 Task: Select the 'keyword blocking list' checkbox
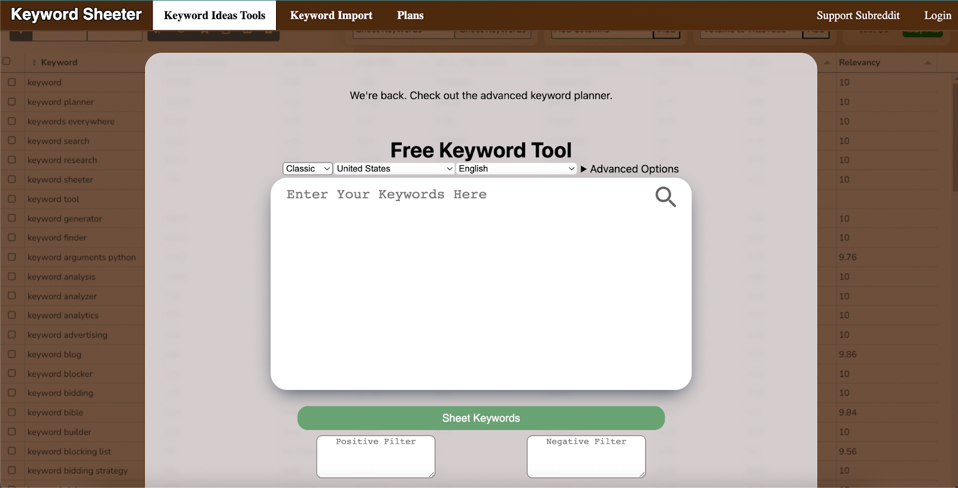coord(12,451)
